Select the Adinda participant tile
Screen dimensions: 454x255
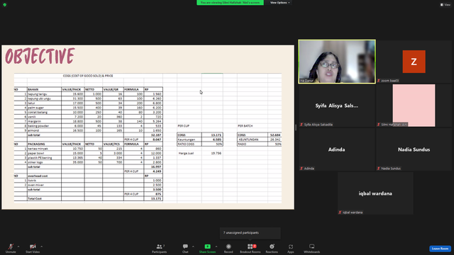[x=337, y=149]
